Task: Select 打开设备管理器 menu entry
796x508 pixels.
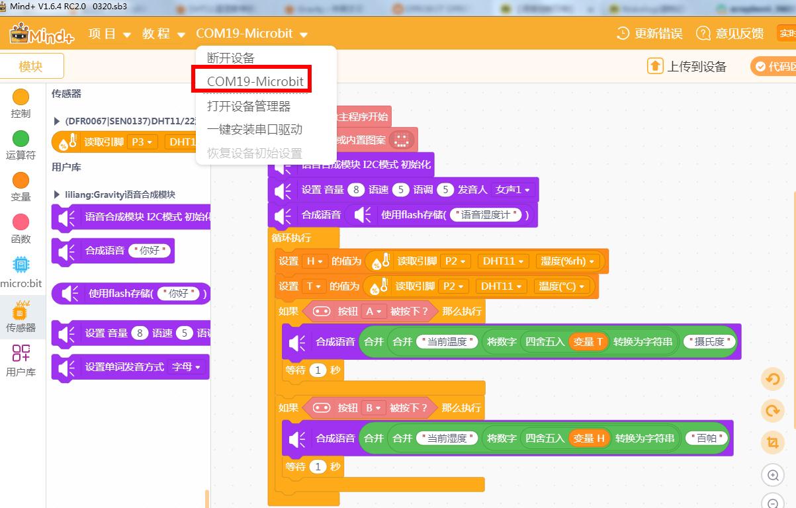Action: [248, 105]
